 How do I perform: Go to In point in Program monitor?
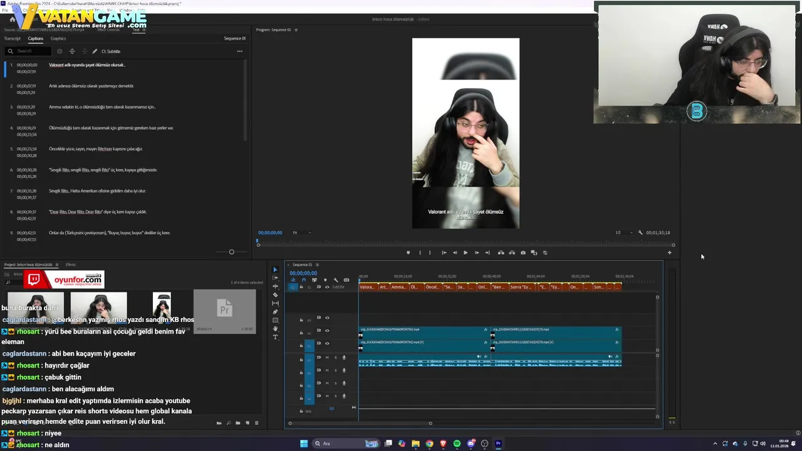click(x=444, y=253)
